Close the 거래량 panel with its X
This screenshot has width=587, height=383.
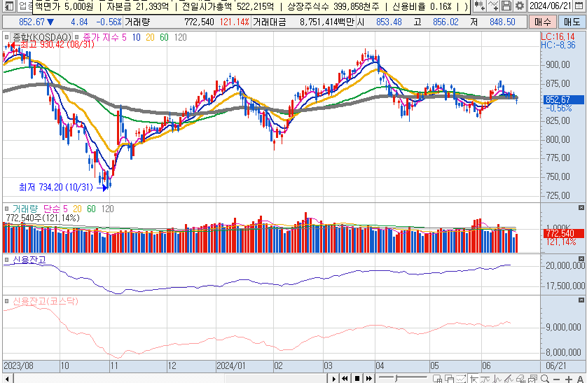click(x=580, y=209)
